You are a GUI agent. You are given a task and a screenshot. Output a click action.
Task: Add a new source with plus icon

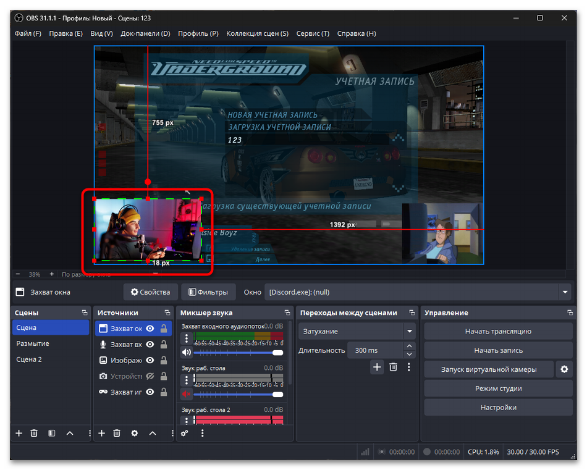pyautogui.click(x=101, y=433)
